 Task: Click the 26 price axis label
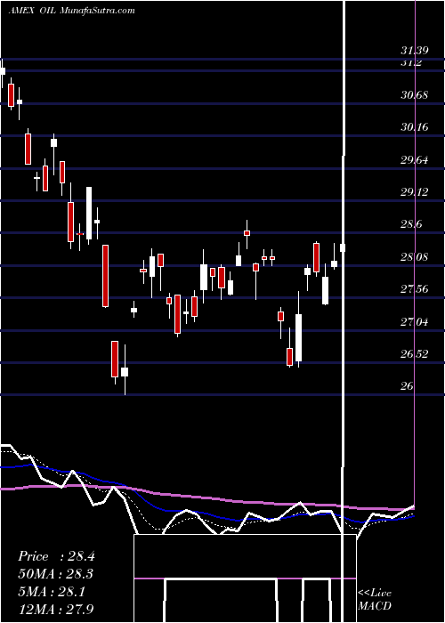pos(408,386)
